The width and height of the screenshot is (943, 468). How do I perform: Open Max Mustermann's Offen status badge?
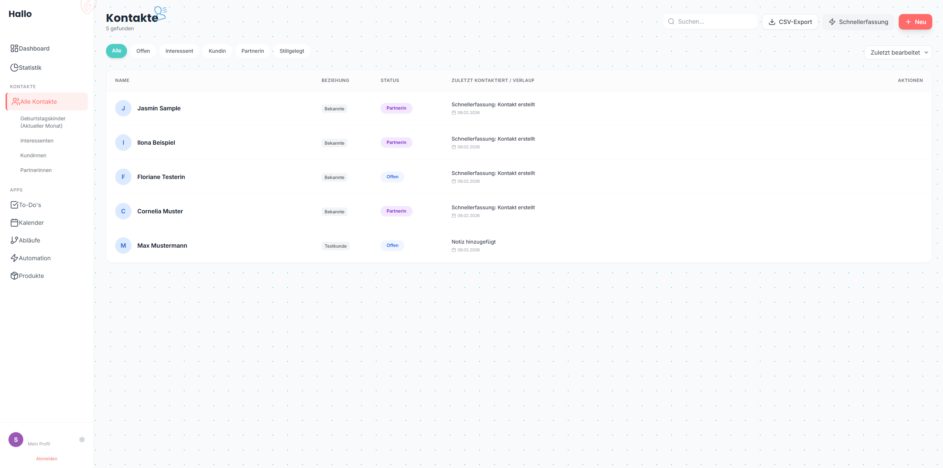392,245
